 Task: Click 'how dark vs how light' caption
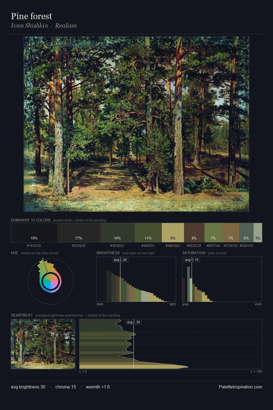(x=138, y=253)
